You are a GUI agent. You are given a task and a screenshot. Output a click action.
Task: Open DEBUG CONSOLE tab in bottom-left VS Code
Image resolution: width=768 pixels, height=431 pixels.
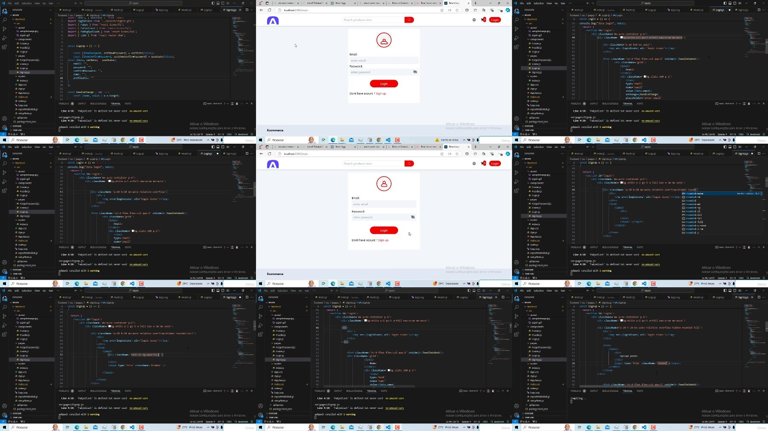(98, 391)
